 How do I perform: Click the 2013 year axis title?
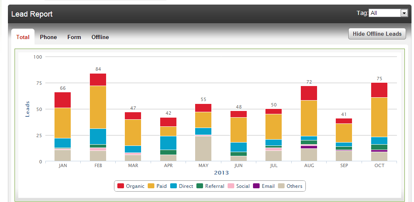click(x=221, y=173)
